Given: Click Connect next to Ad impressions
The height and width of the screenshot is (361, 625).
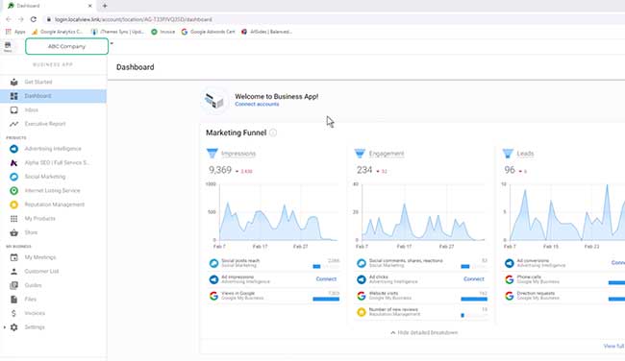Looking at the screenshot, I should (326, 279).
